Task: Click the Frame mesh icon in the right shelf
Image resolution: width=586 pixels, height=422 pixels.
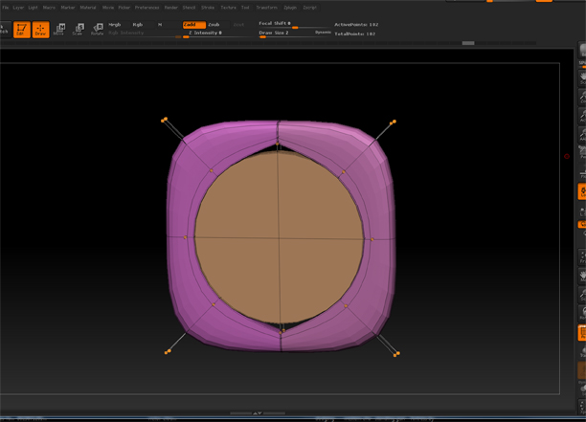Action: [x=582, y=257]
